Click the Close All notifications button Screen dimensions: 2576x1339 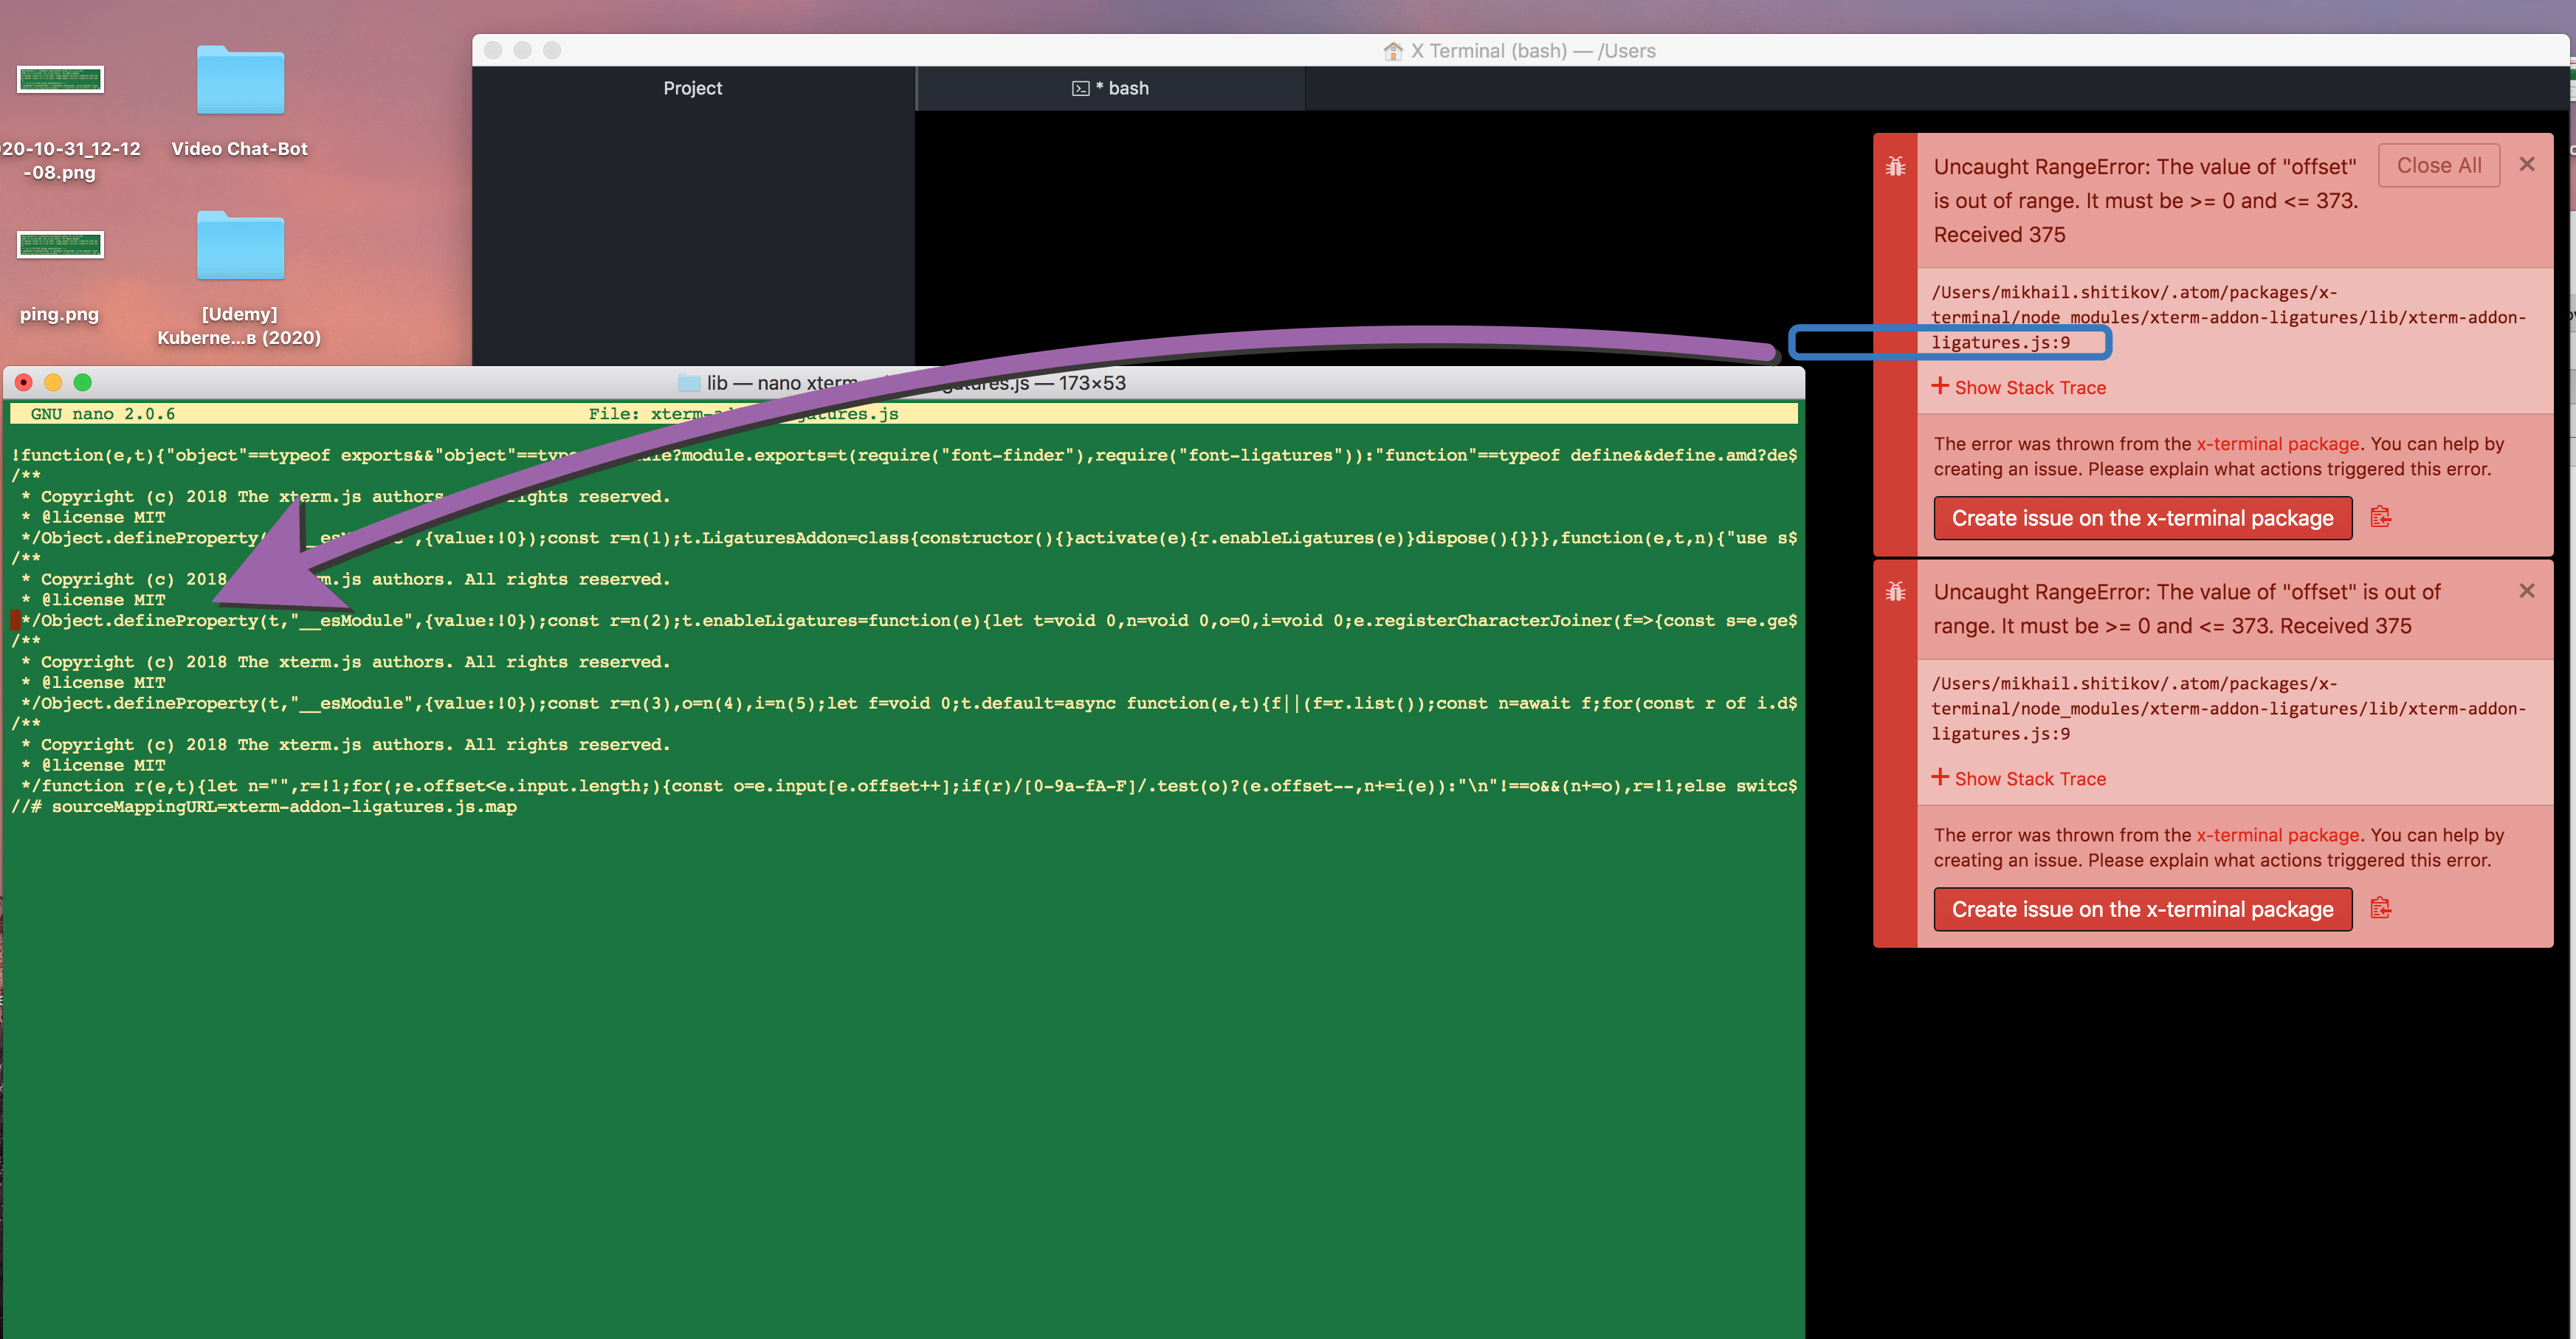pos(2438,165)
